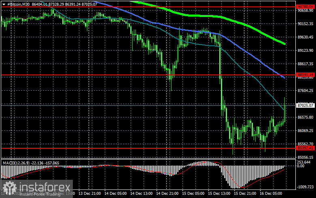Open the chart menu triangle beside #Bitcoin
The width and height of the screenshot is (316, 198).
click(4, 4)
